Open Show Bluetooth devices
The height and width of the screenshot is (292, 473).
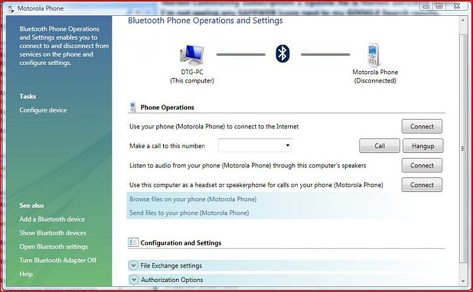53,233
